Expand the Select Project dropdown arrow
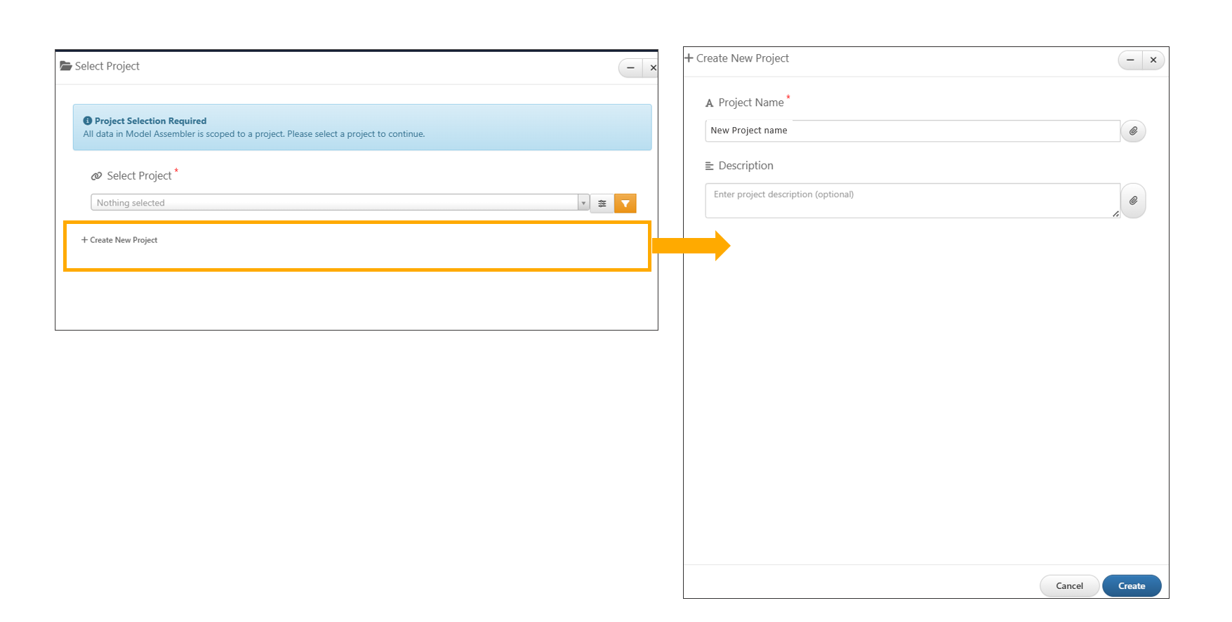Image resolution: width=1232 pixels, height=622 pixels. coord(583,203)
